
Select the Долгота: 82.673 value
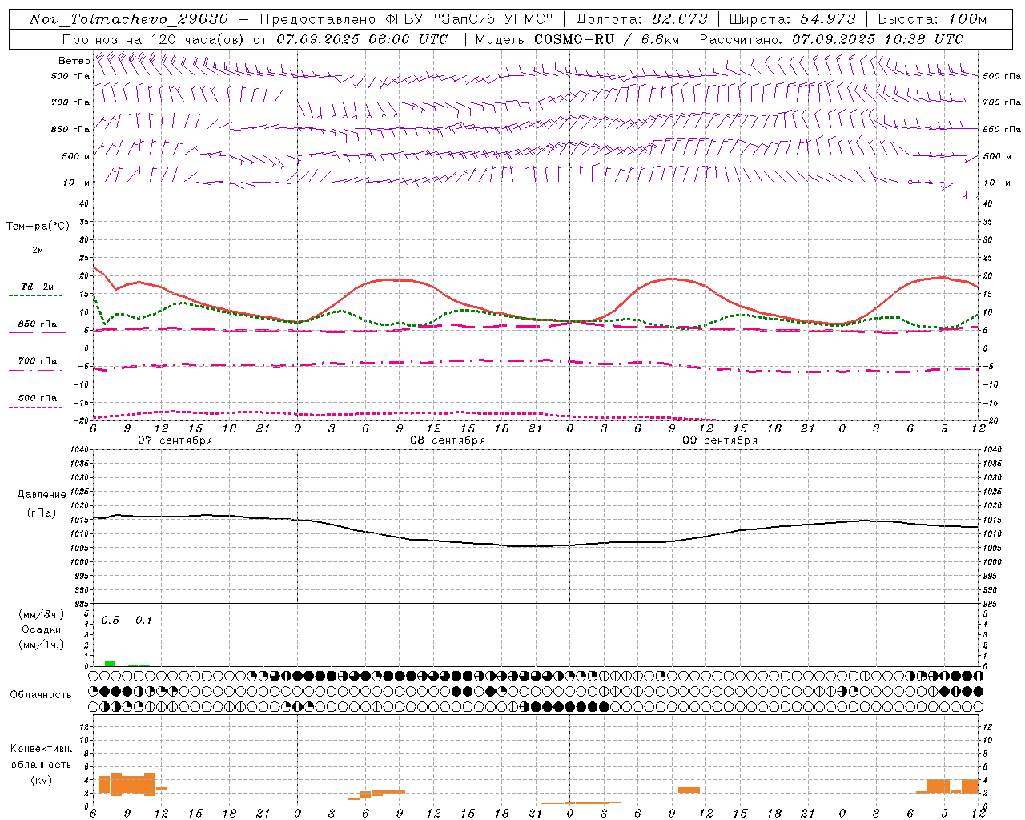[x=641, y=19]
